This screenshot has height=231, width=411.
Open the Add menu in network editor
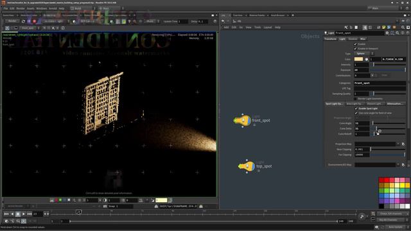226,27
